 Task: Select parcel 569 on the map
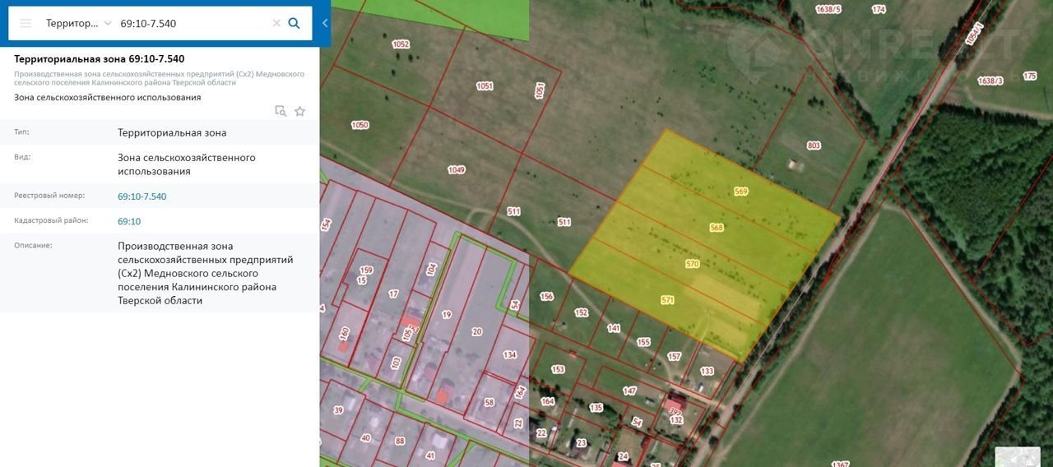[x=741, y=192]
